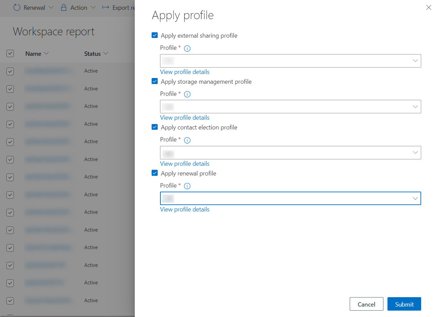Viewport: 437px width, 317px height.
Task: Click the lock icon beside Action
Action: [63, 7]
